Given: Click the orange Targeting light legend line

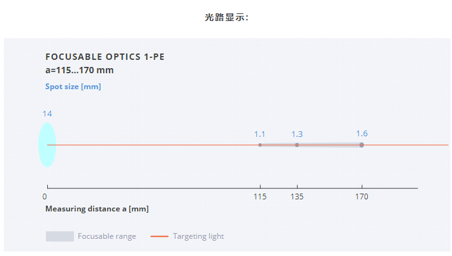Looking at the screenshot, I should tap(159, 236).
